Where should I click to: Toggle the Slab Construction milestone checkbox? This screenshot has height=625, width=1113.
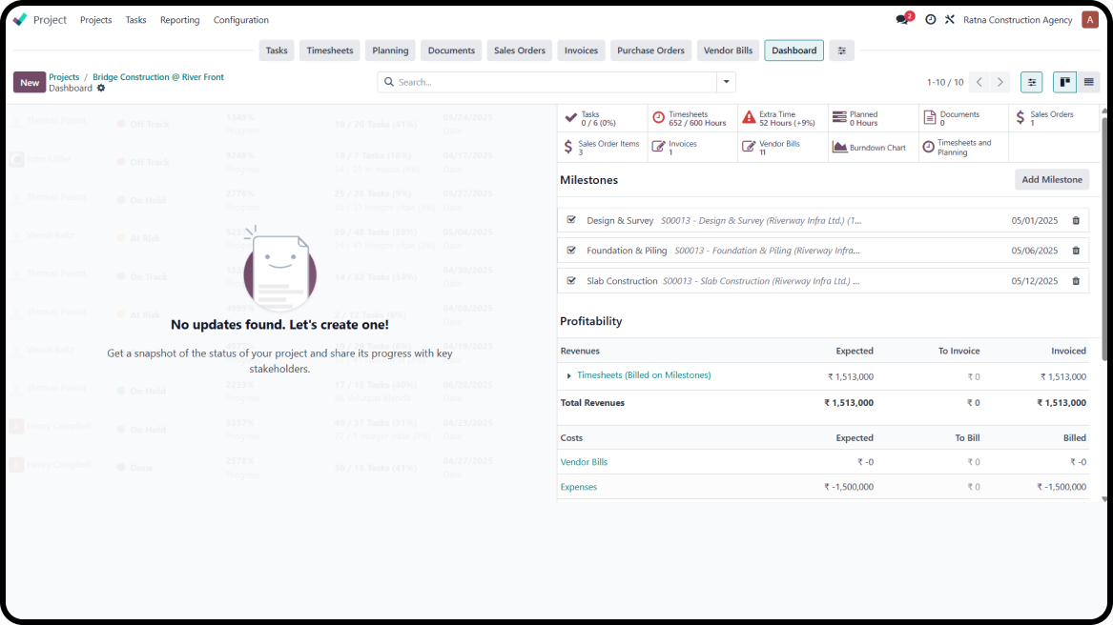[x=571, y=281]
